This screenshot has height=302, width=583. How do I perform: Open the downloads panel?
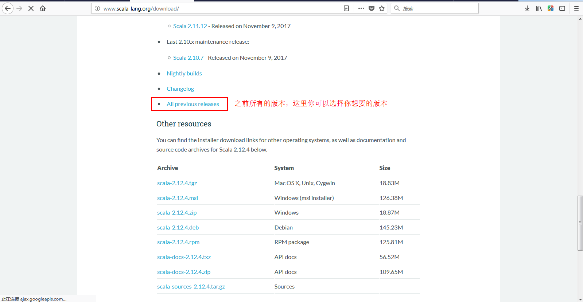527,8
